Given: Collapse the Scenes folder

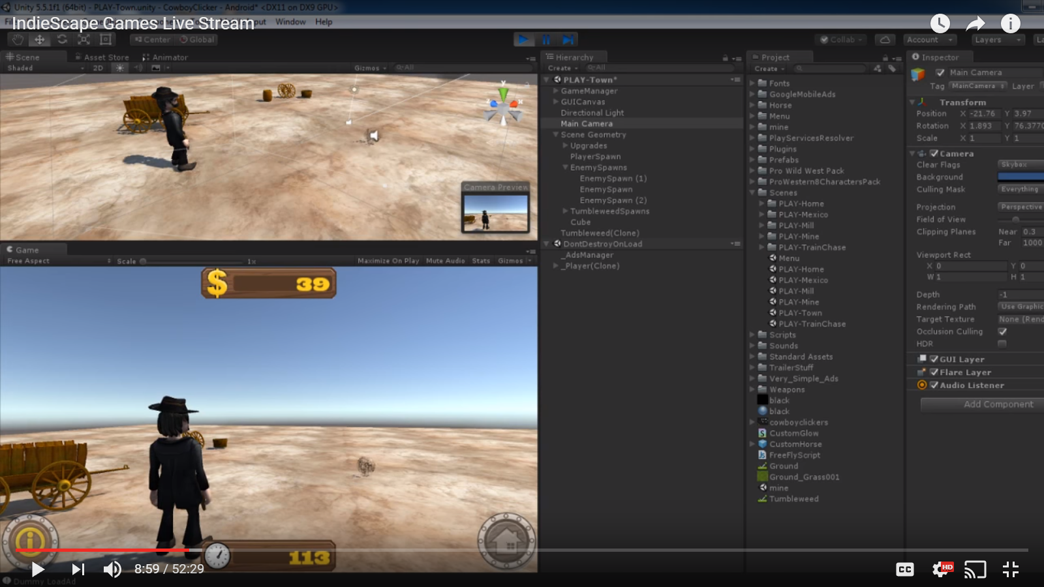Looking at the screenshot, I should click(752, 192).
